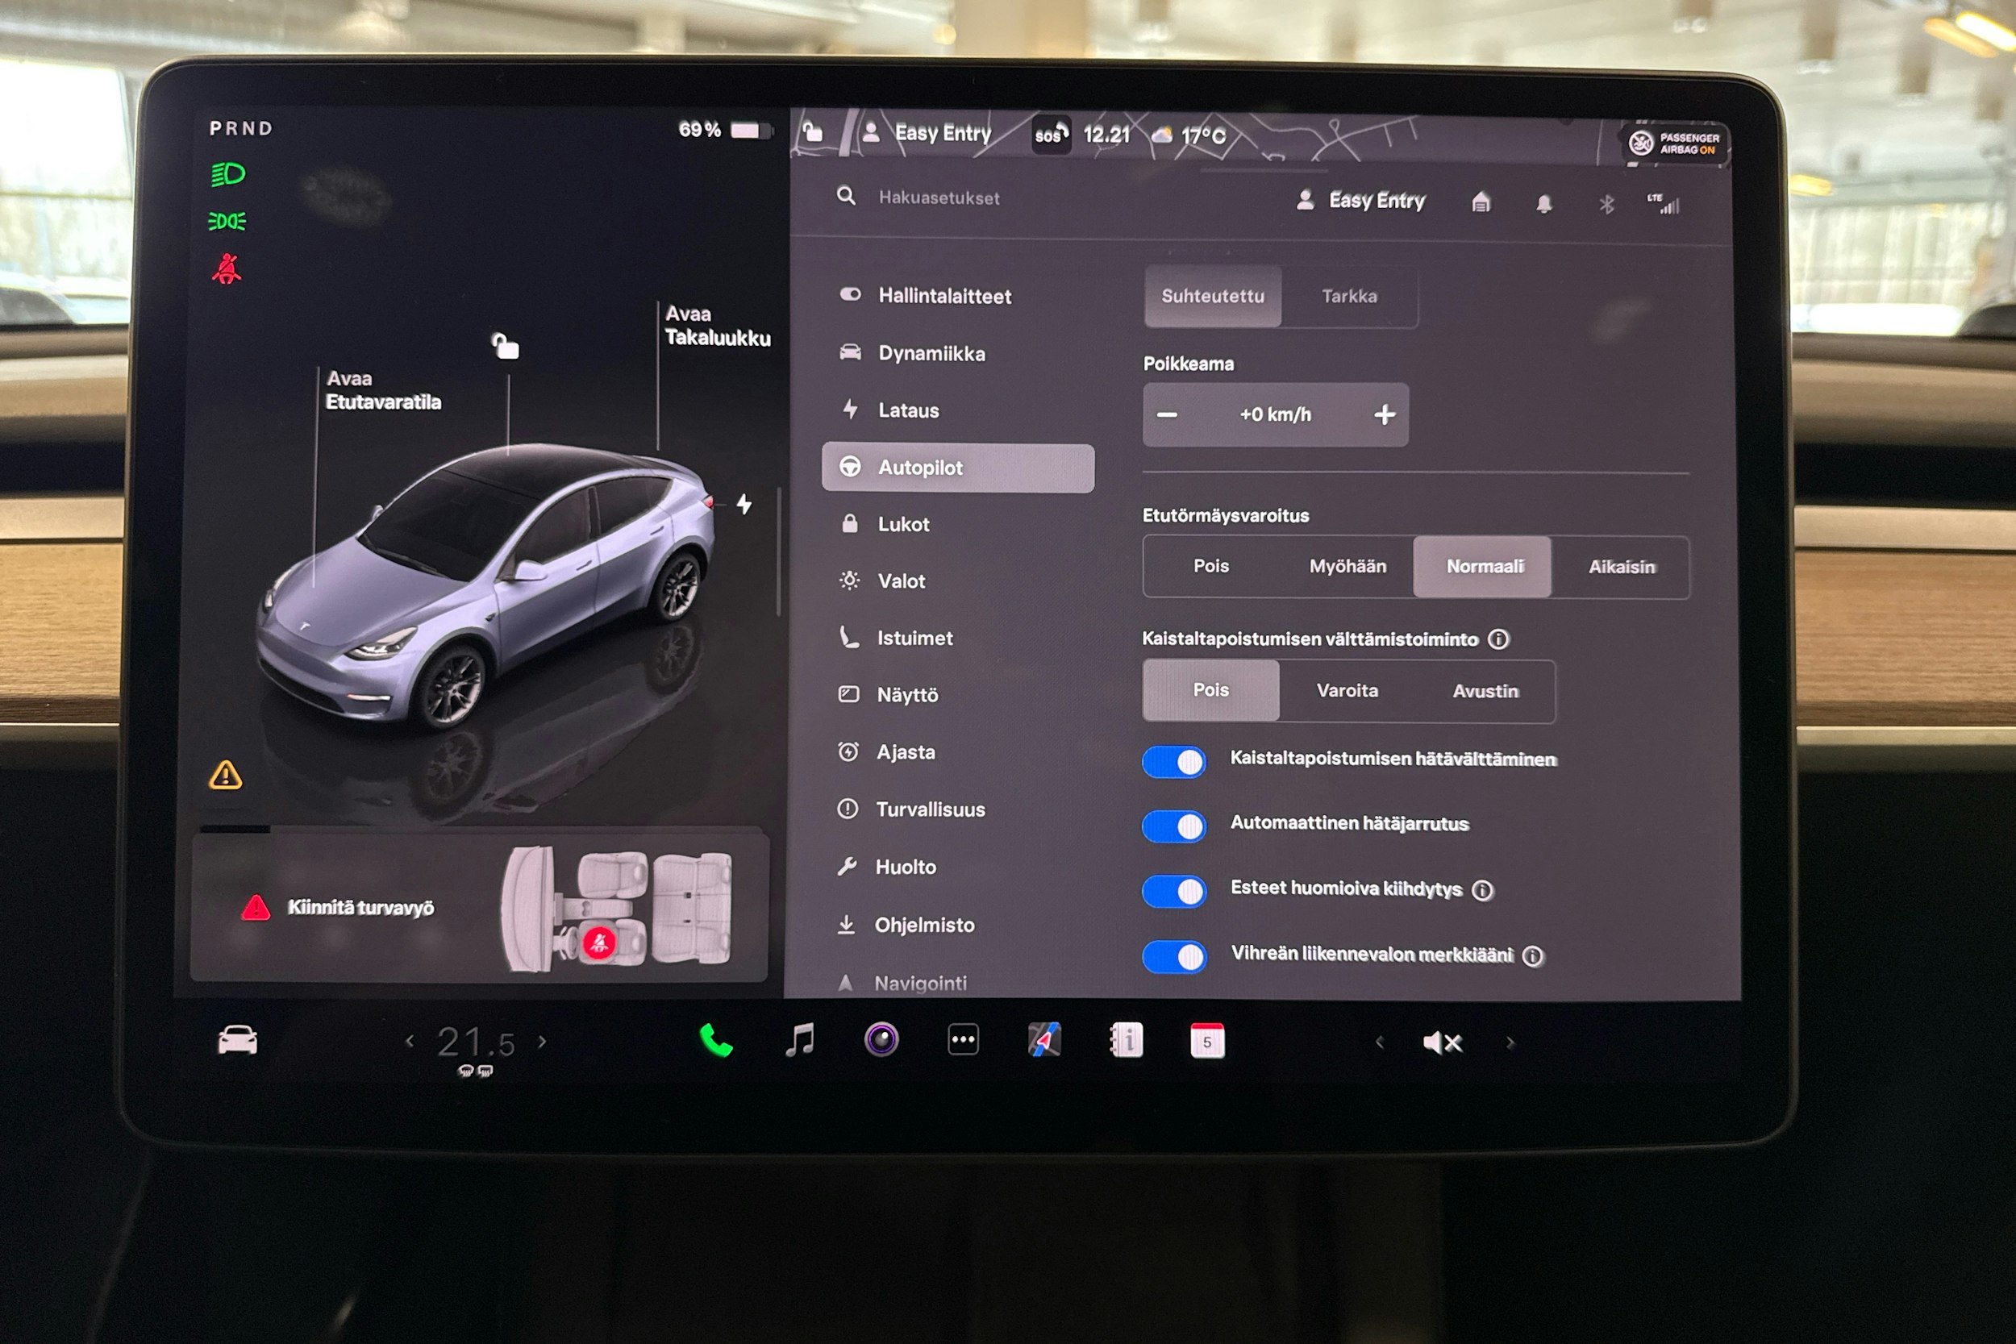Tap info icon beside Esteet huomioiva kiihdytys
Image resolution: width=2016 pixels, height=1344 pixels.
(x=1482, y=890)
